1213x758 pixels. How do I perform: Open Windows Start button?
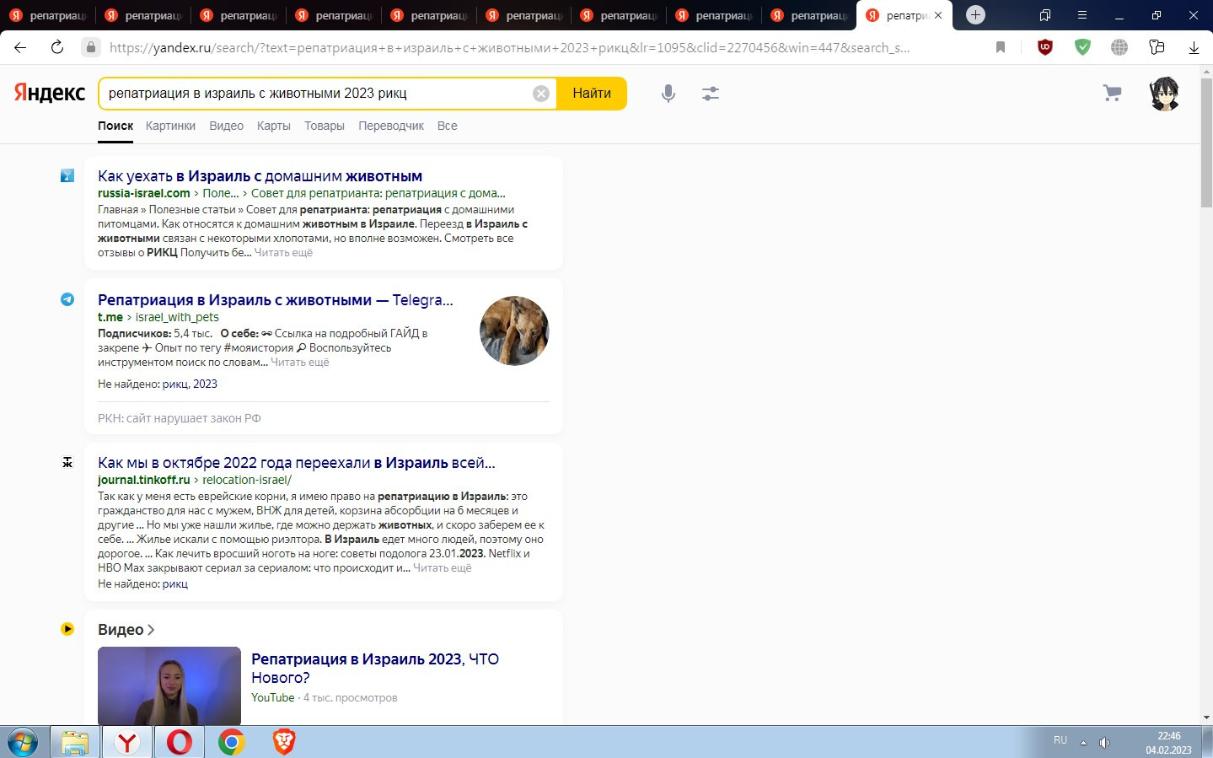[x=23, y=743]
